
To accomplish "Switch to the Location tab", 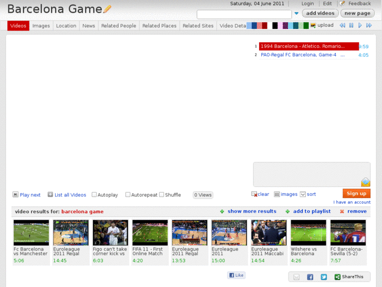I will click(66, 26).
